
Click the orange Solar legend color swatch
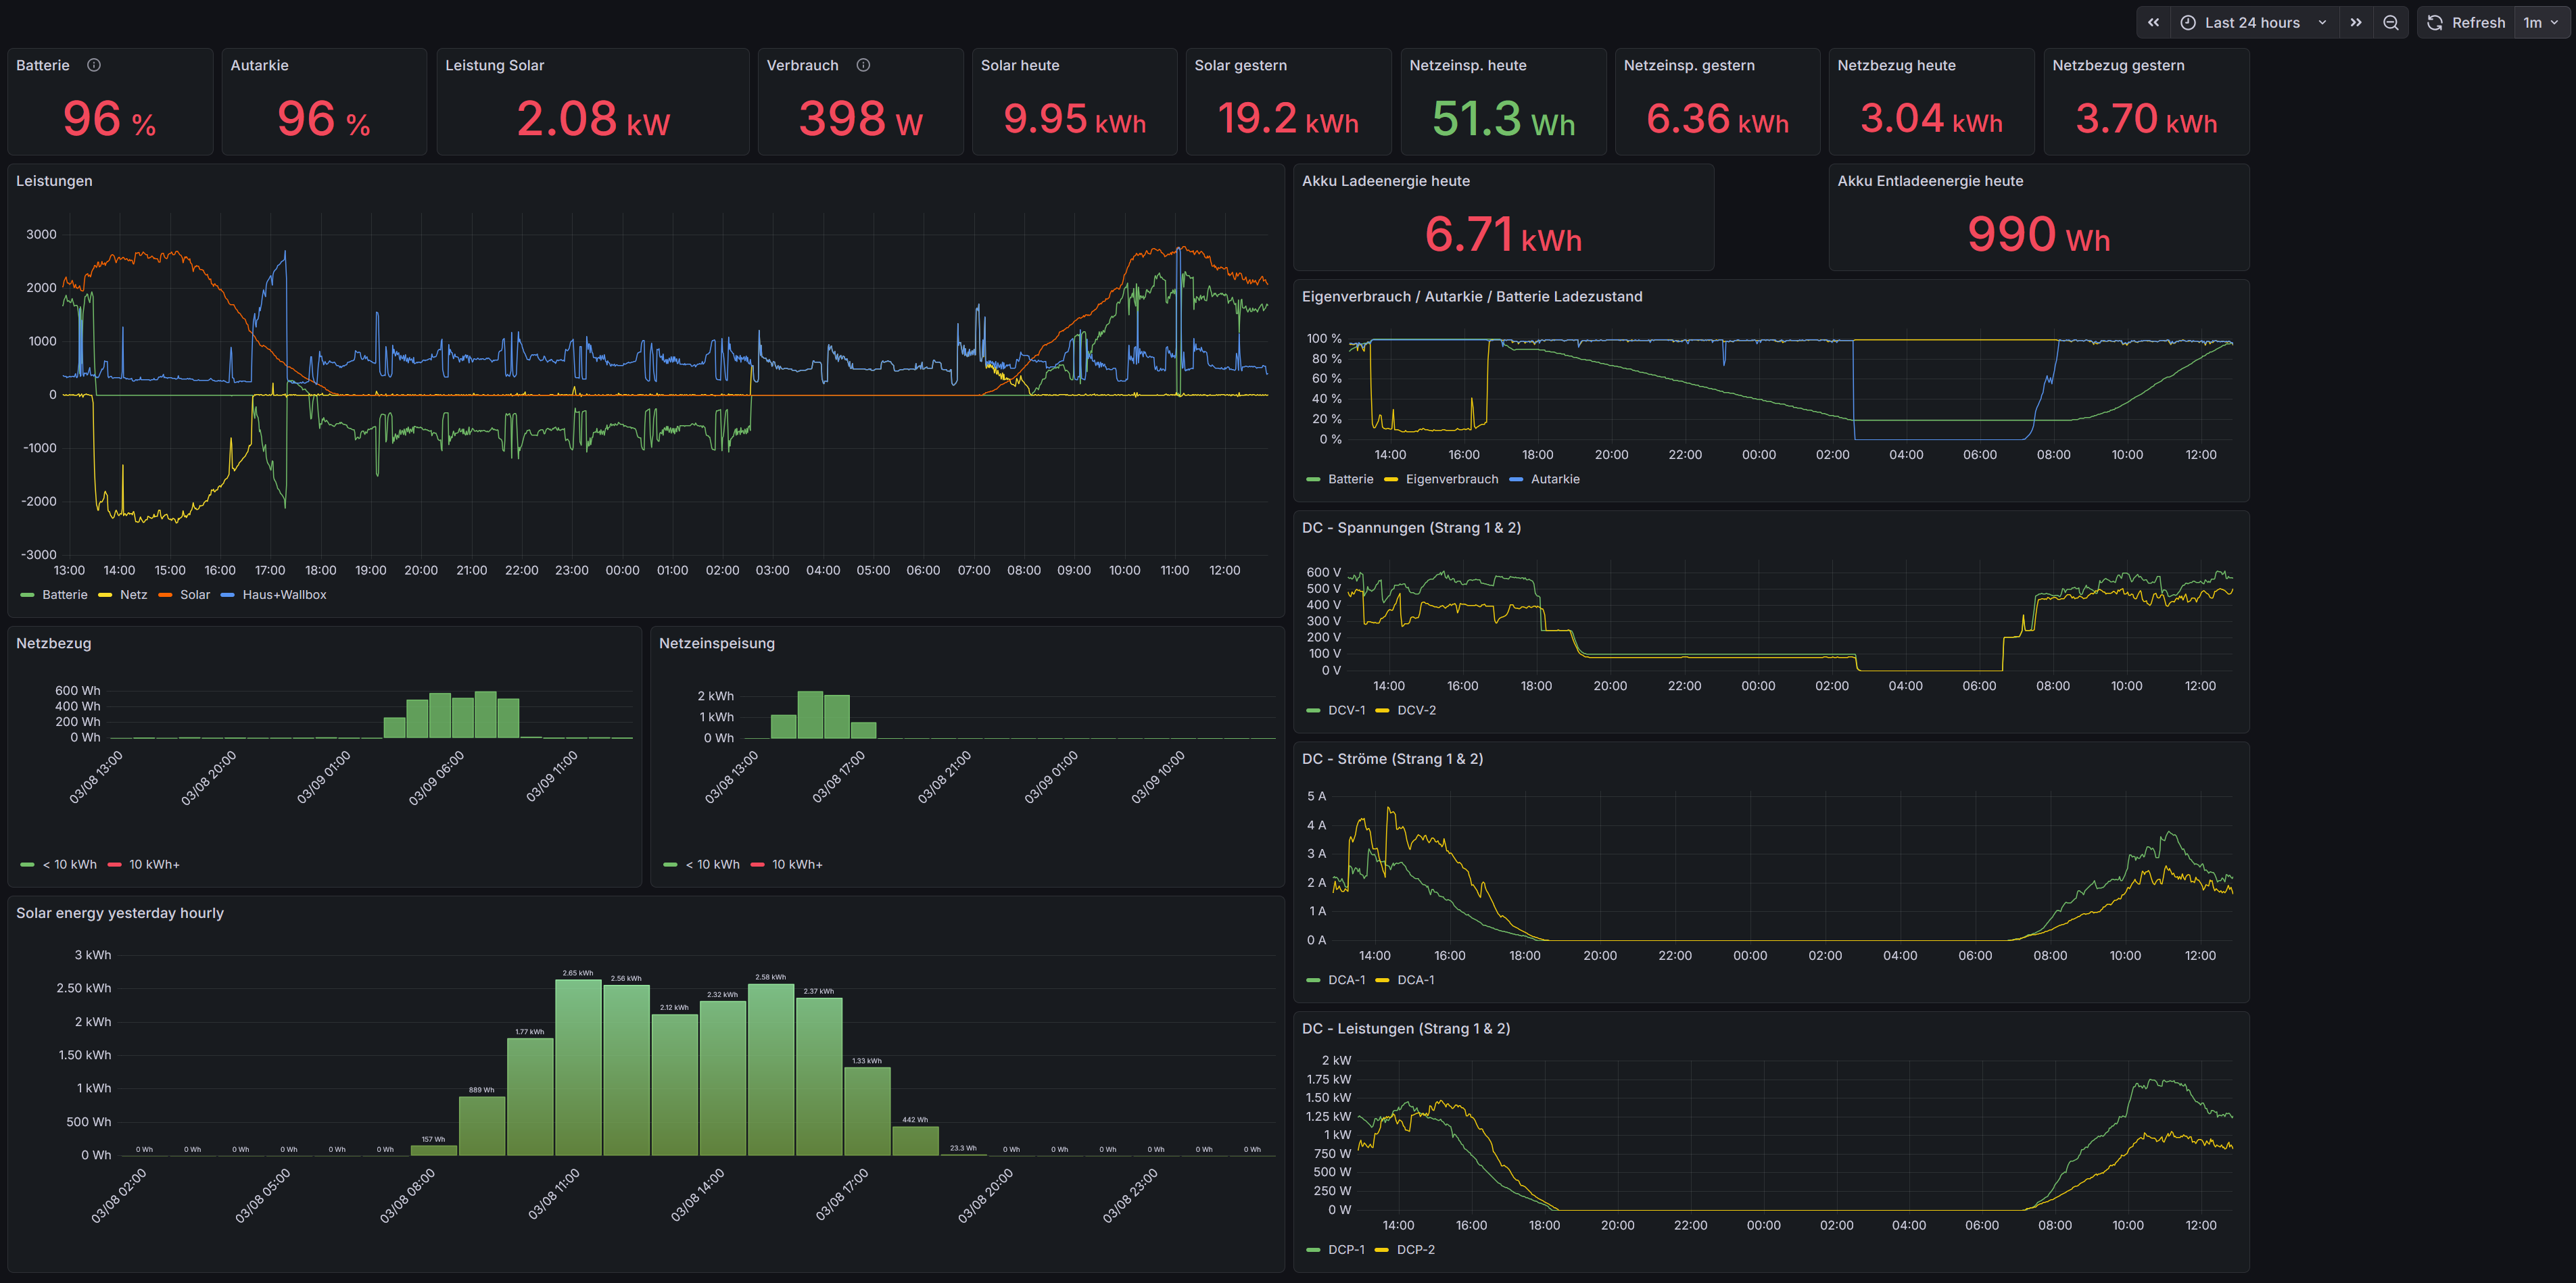click(165, 595)
